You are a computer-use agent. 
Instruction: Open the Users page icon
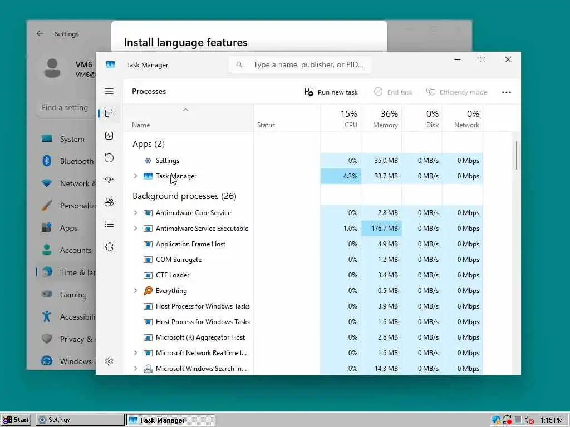point(109,202)
